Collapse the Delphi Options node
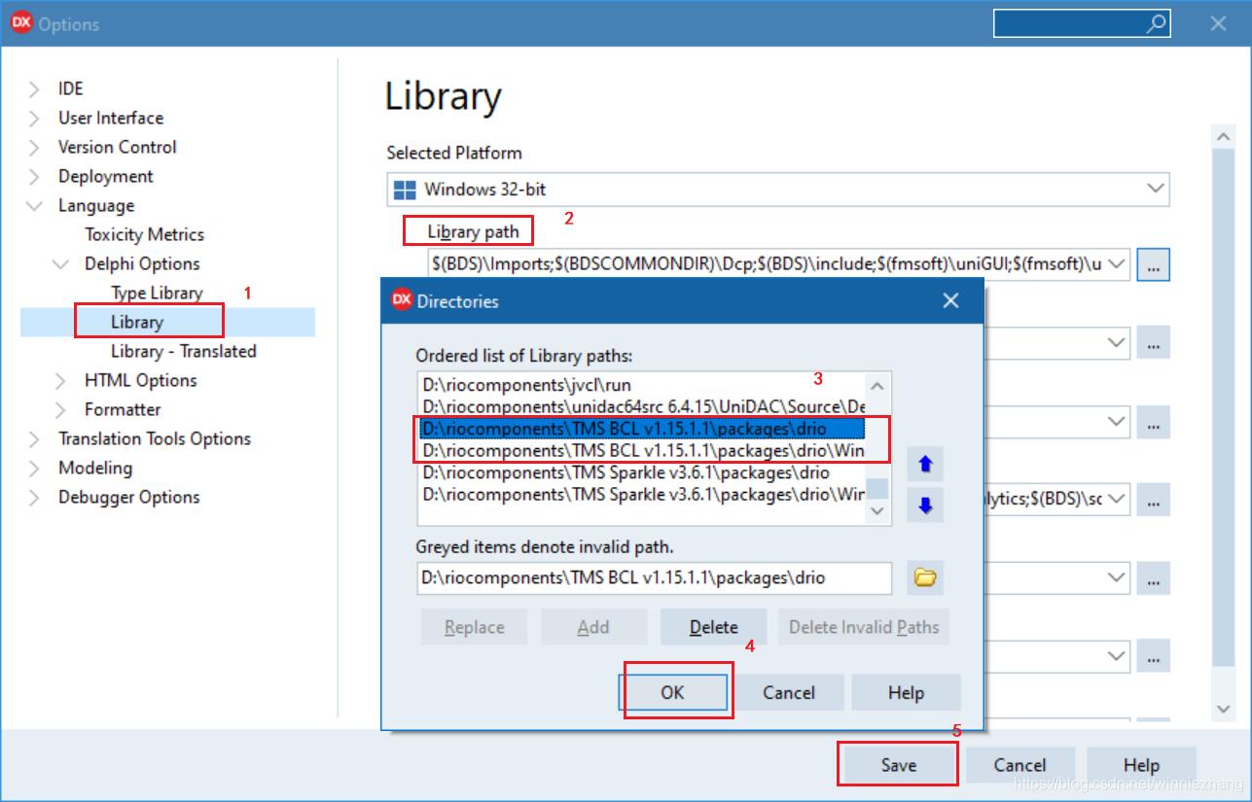This screenshot has height=802, width=1252. [61, 264]
